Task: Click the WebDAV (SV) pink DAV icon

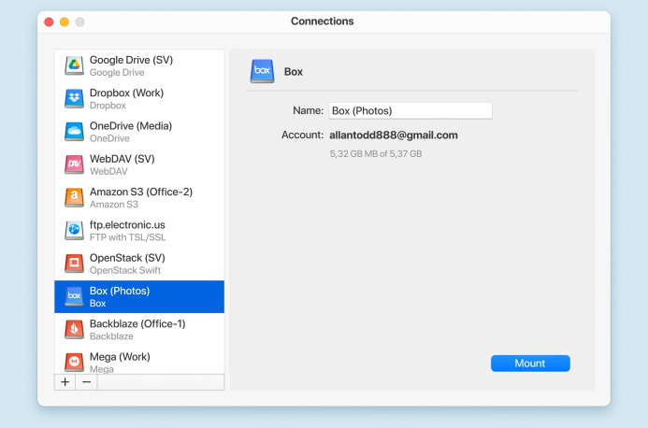Action: (x=75, y=164)
